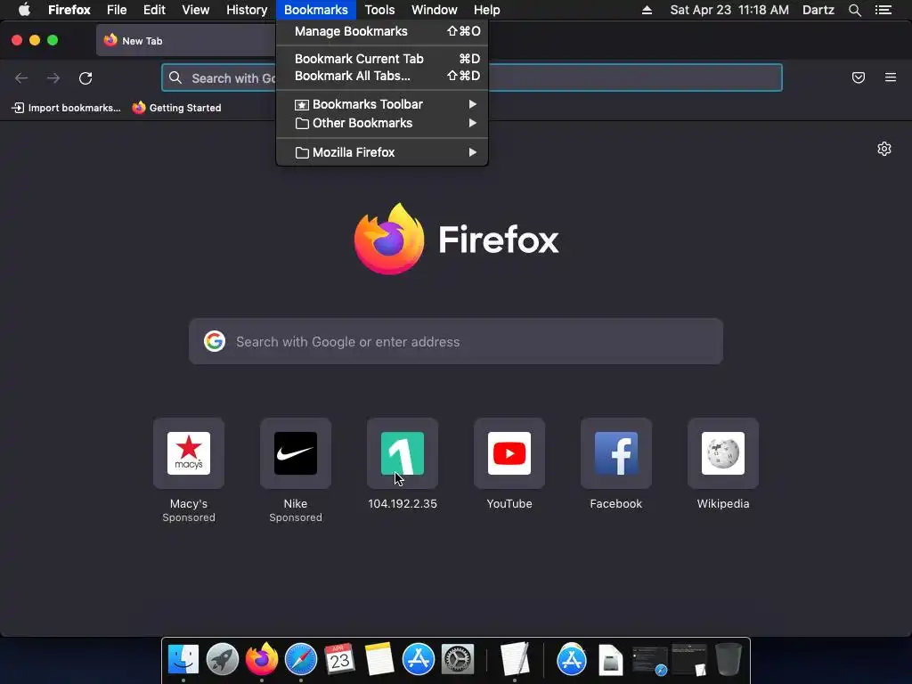Open the Facebook shortcut tile
Screen dimensions: 912x684
click(x=616, y=453)
